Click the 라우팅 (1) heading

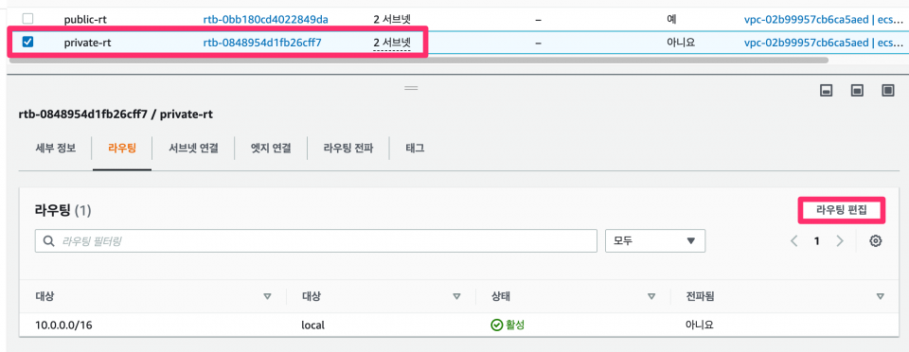(x=62, y=211)
